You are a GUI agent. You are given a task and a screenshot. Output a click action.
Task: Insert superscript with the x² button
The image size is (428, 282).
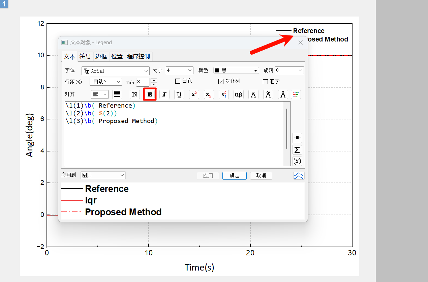pos(194,94)
